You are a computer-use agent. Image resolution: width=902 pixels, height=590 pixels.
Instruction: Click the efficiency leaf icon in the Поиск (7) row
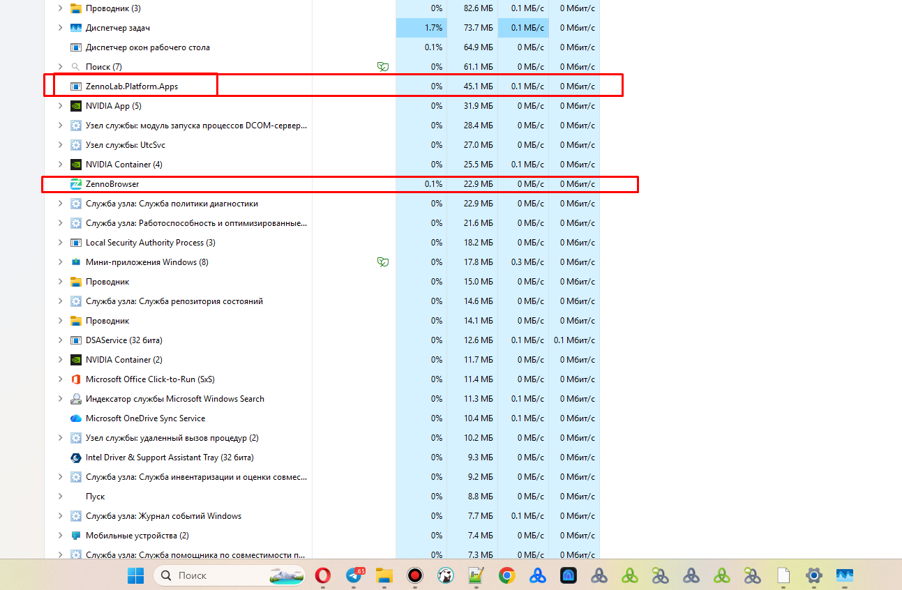click(x=382, y=67)
